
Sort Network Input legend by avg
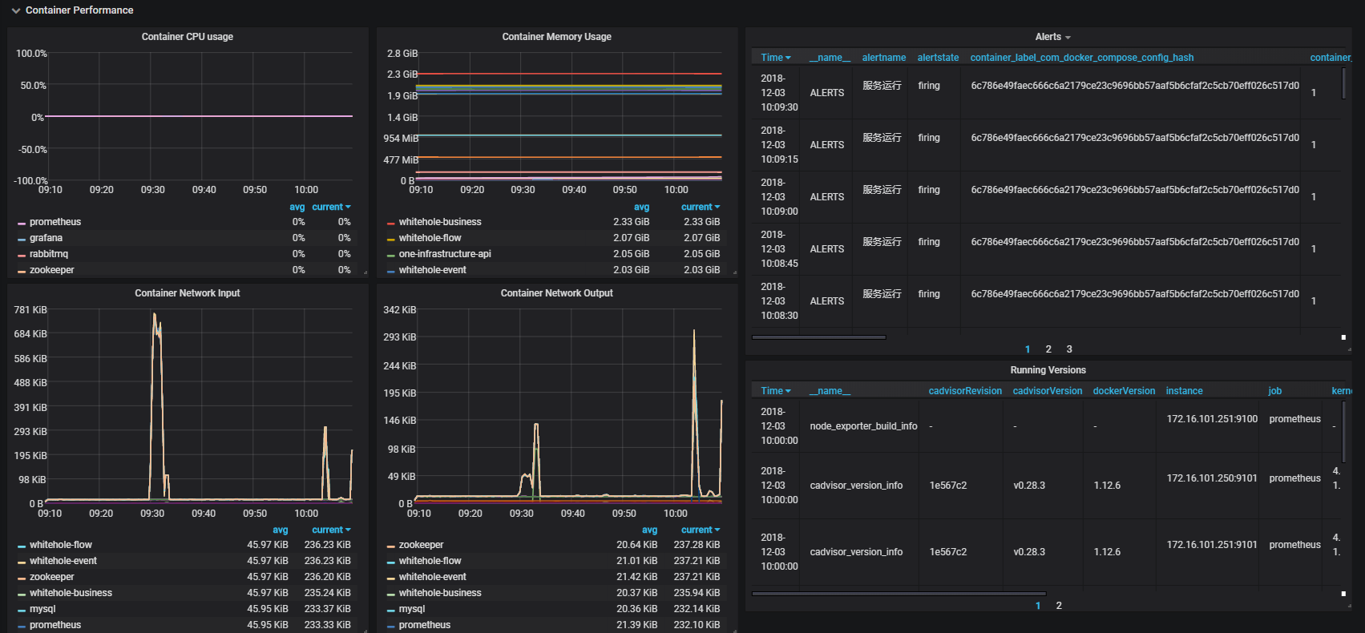[x=281, y=530]
